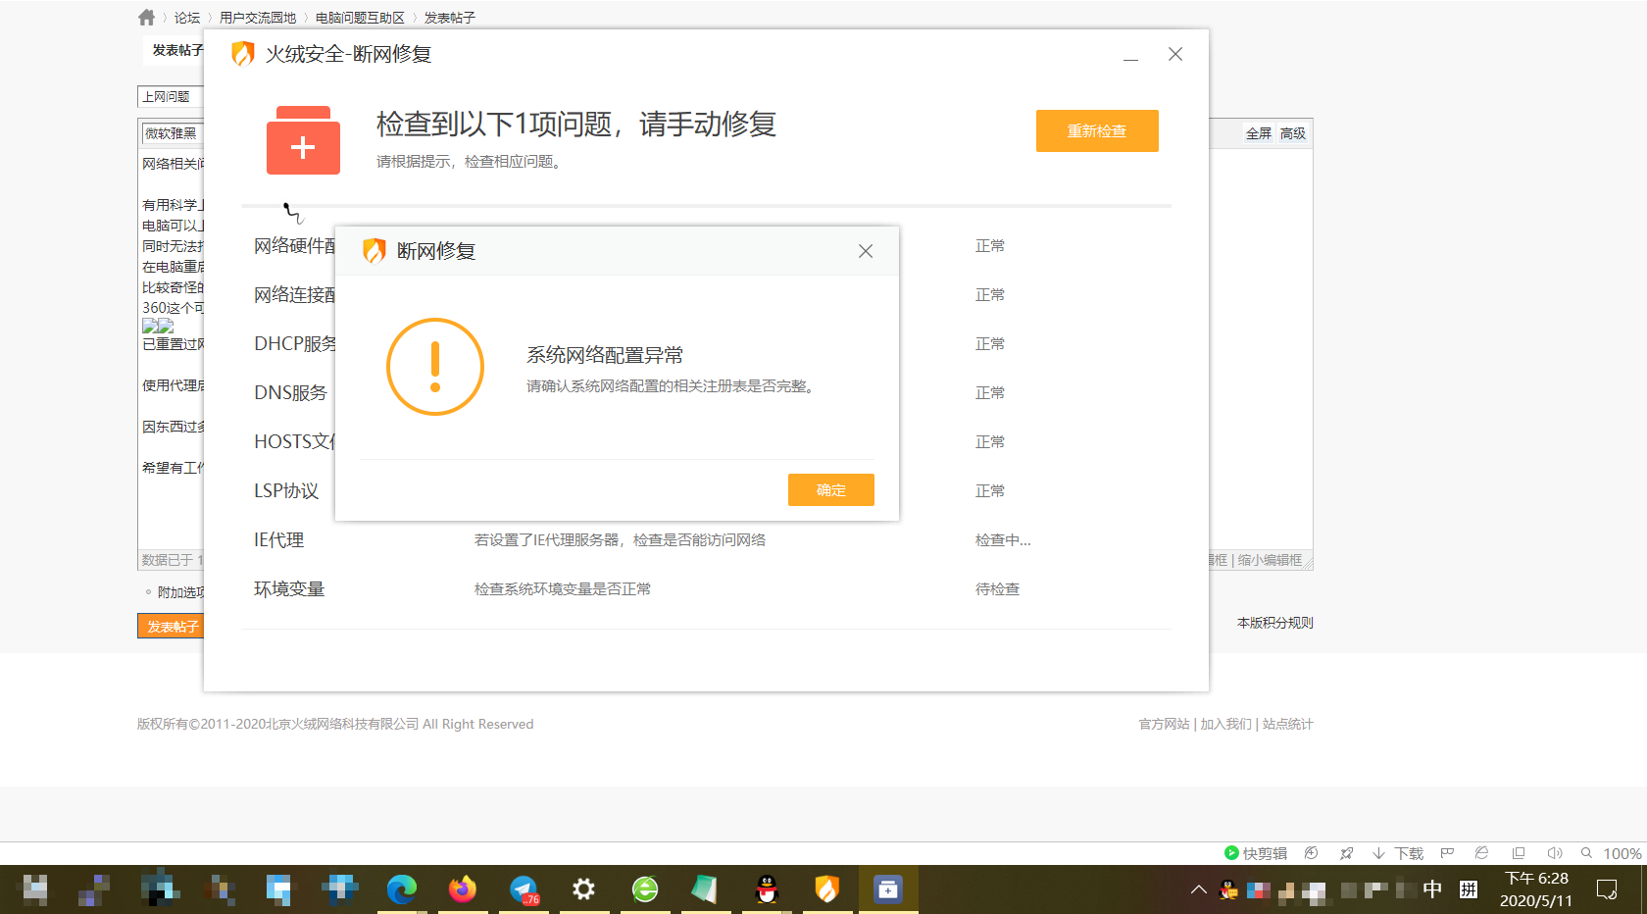
Task: Open the 微软雅黑 font dropdown
Action: coord(173,133)
